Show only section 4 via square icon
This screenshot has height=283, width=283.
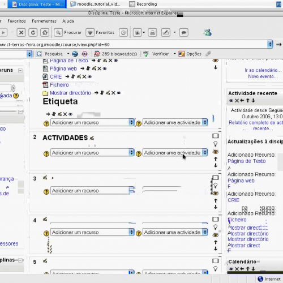(216, 219)
